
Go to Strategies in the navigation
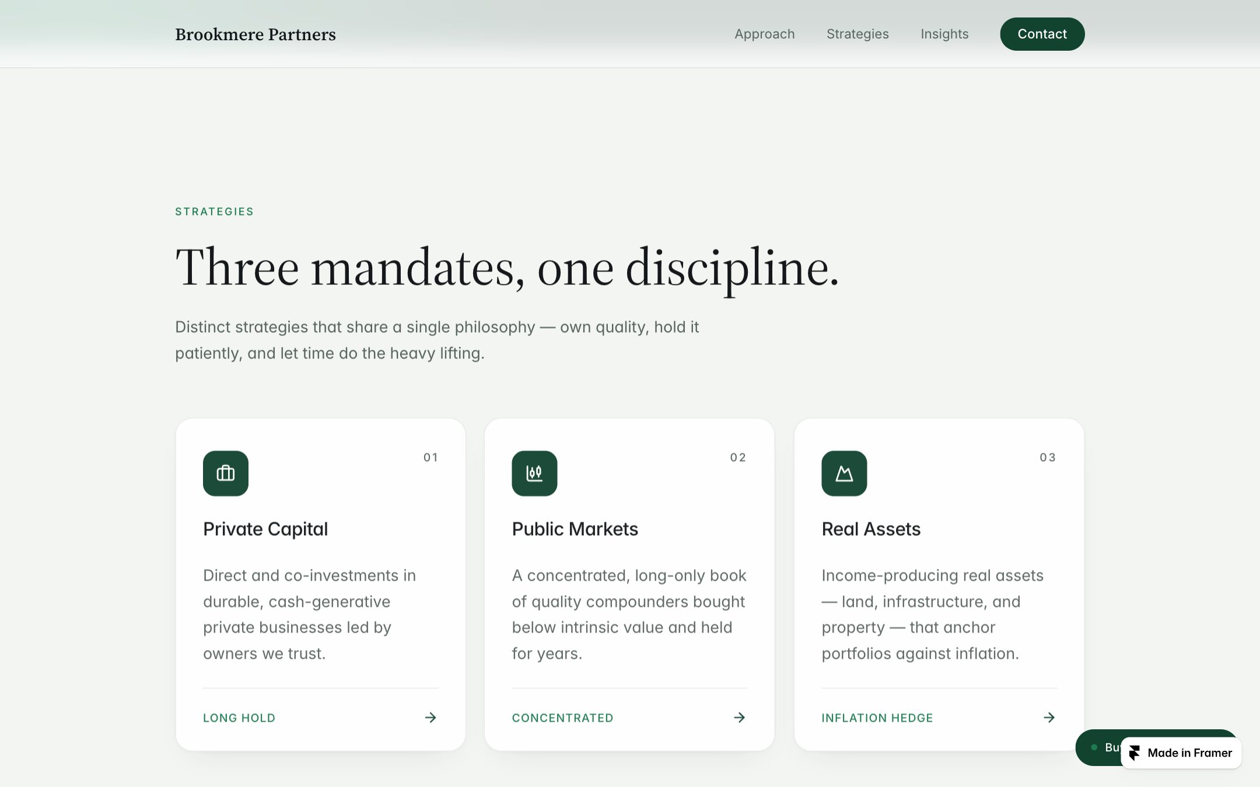click(x=857, y=34)
